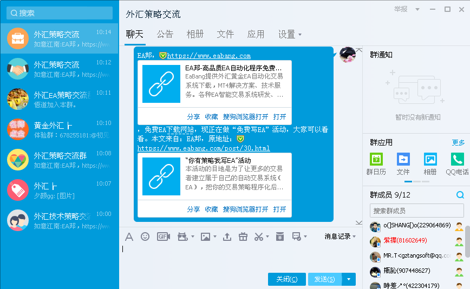Expand the cat sticker icon's dropdown arrow
The height and width of the screenshot is (289, 470).
point(193,237)
